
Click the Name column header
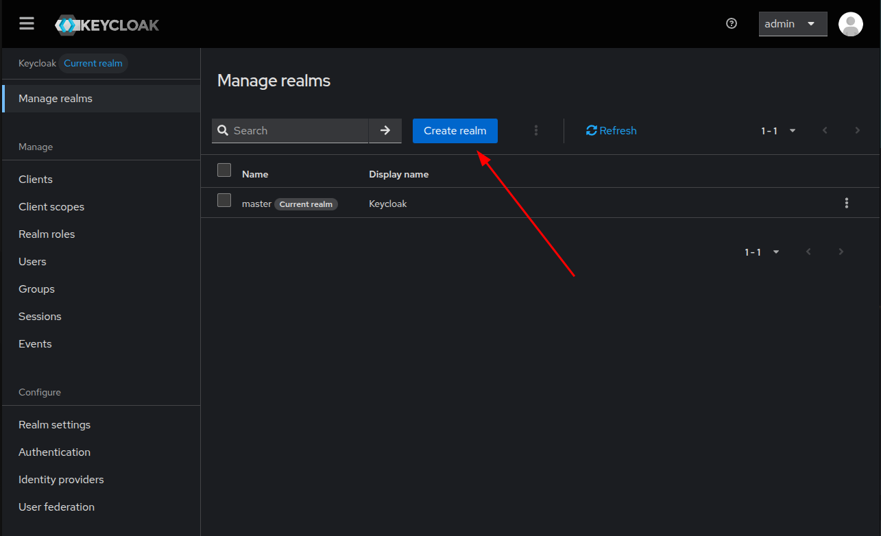coord(255,174)
